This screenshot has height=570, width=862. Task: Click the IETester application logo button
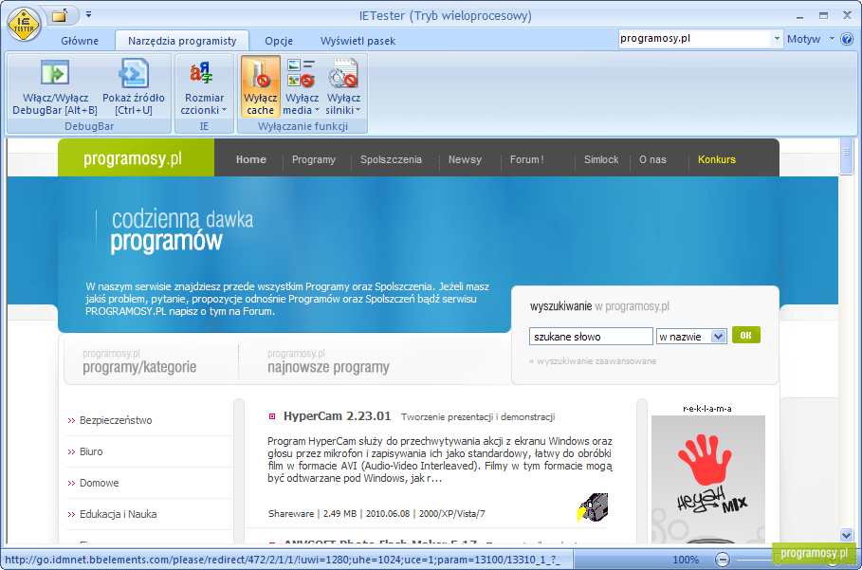click(x=24, y=25)
